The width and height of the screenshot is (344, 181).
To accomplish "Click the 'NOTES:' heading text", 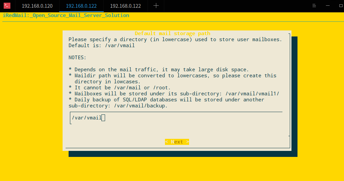I will [x=77, y=58].
